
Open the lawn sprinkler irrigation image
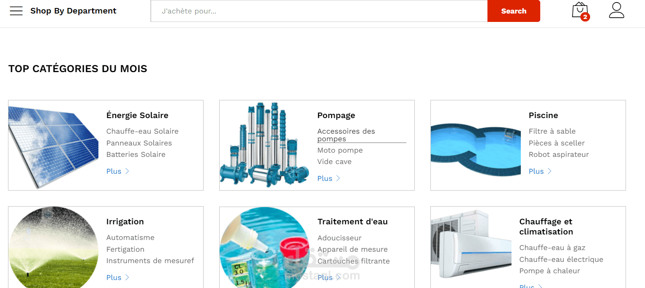pos(54,248)
